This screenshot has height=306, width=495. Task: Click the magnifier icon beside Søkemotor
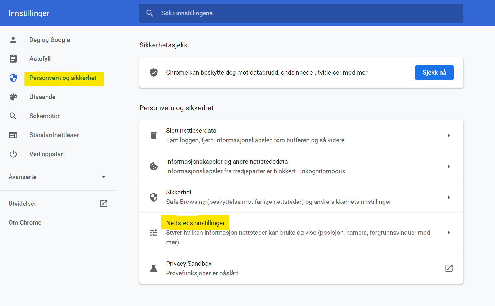13,116
